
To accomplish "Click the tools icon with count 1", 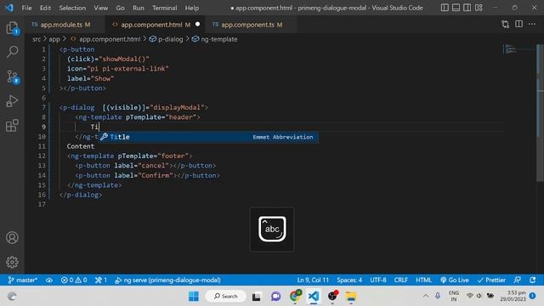I will pyautogui.click(x=101, y=280).
